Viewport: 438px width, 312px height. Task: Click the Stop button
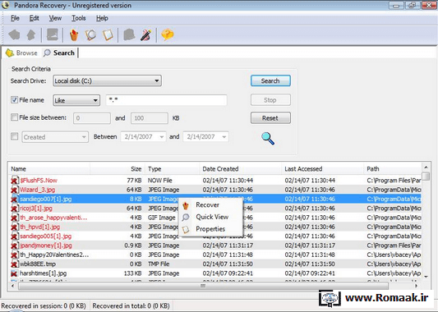click(x=270, y=100)
